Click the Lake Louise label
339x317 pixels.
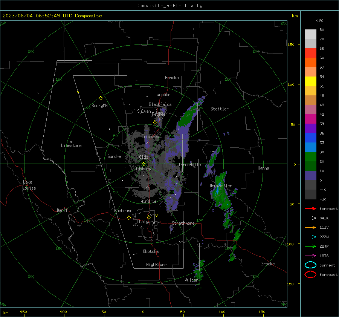(29, 185)
